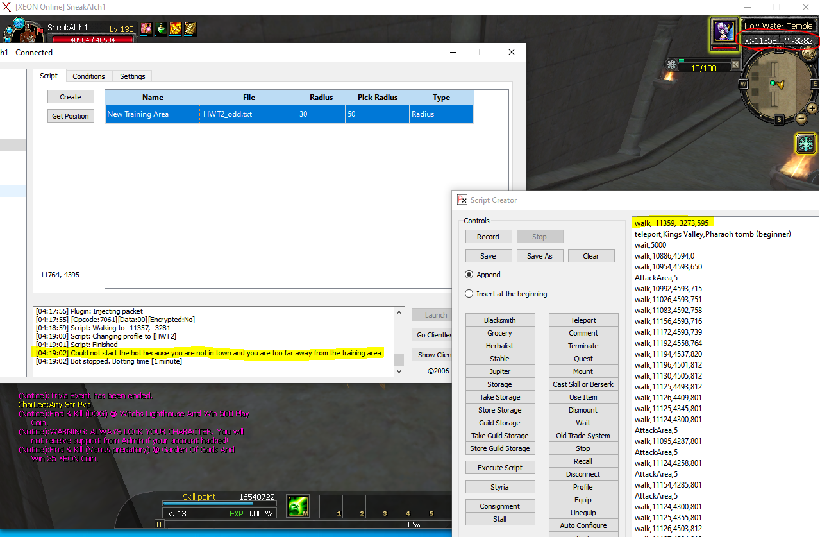
Task: Click the Execute Script button
Action: 499,468
